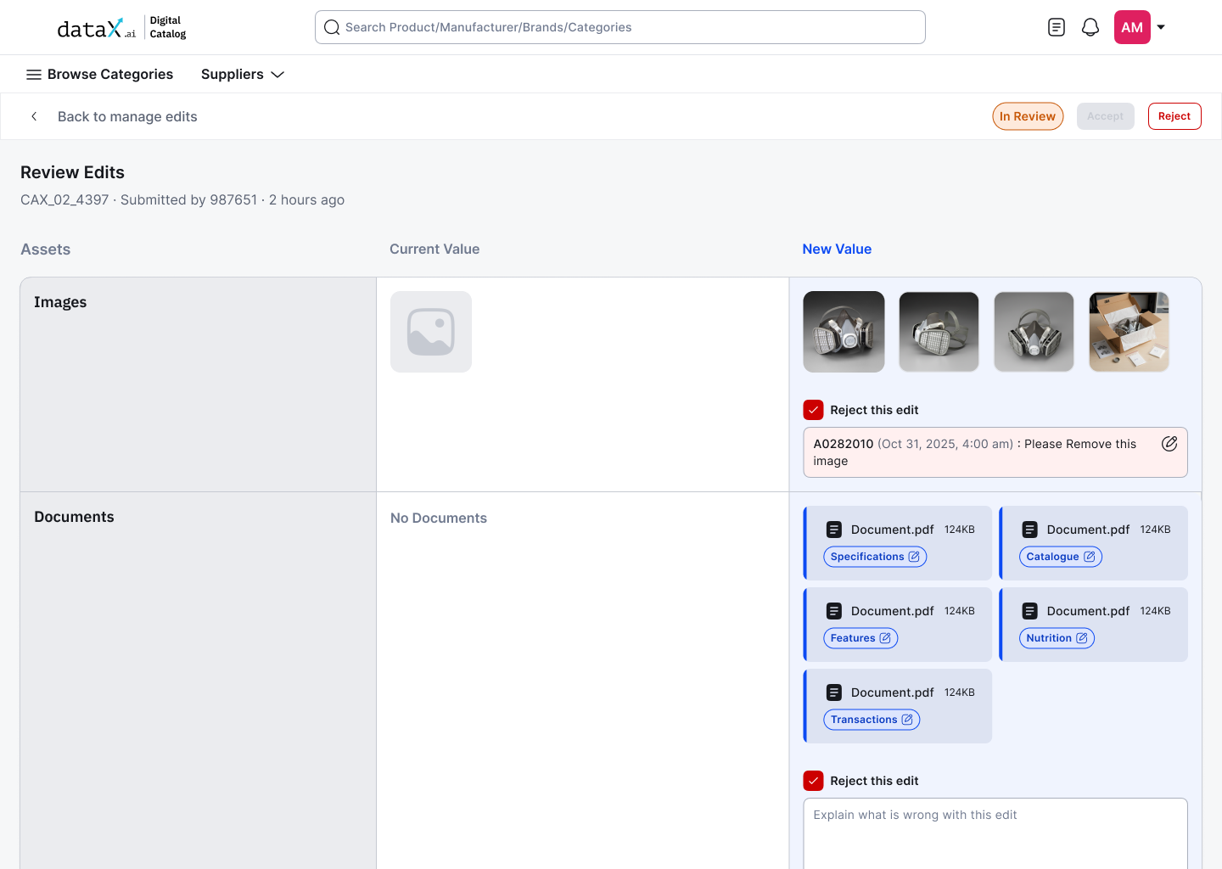
Task: Click the dataX.ai Digital Catalog logo
Action: [121, 27]
